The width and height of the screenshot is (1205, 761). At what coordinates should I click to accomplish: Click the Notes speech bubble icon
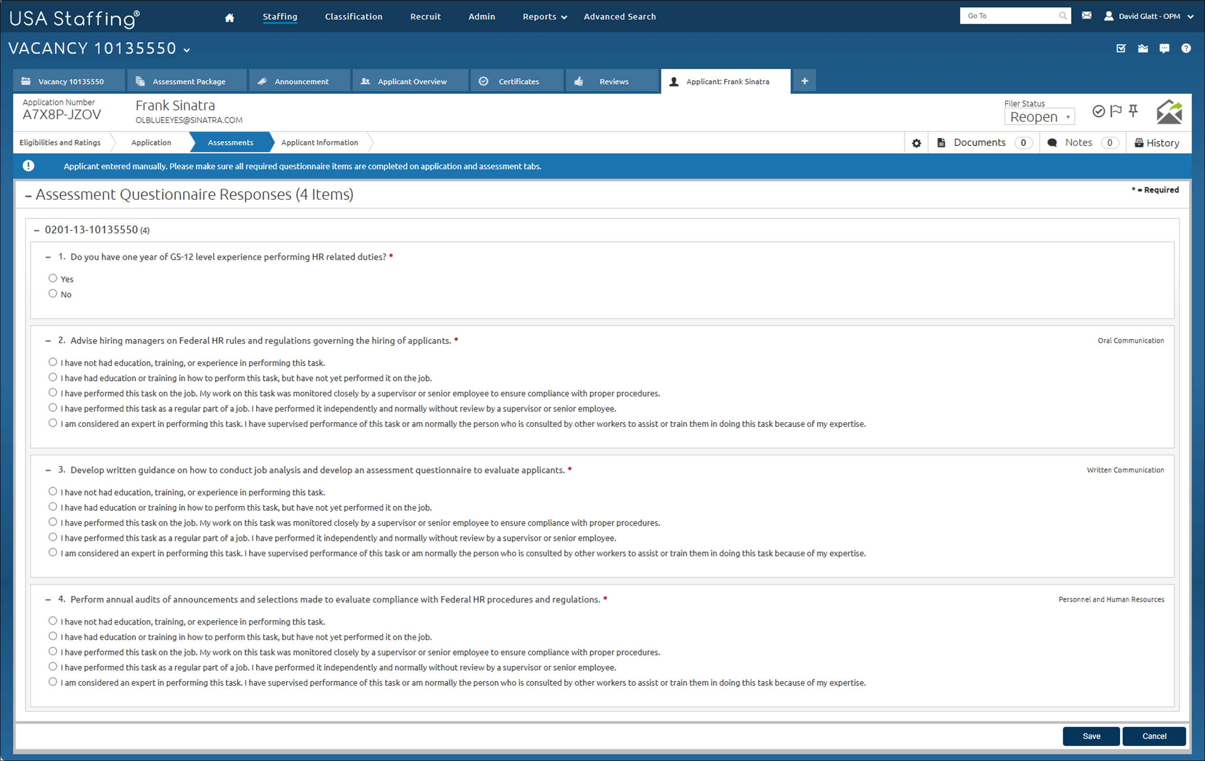click(1052, 142)
